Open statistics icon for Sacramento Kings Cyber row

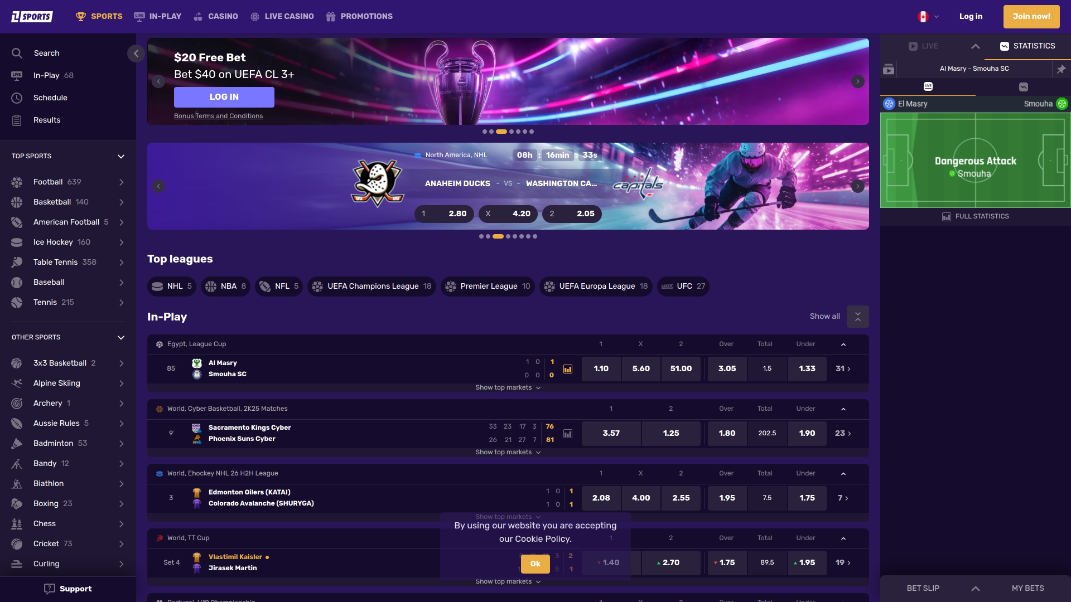pyautogui.click(x=568, y=434)
